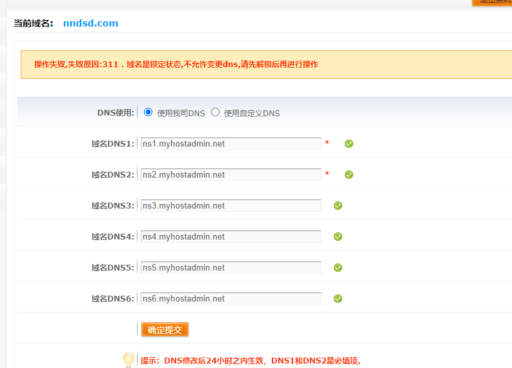Screen dimensions: 512x368
Task: Click green checkmark next to ns1.myhostadmin.net
Action: pos(349,143)
